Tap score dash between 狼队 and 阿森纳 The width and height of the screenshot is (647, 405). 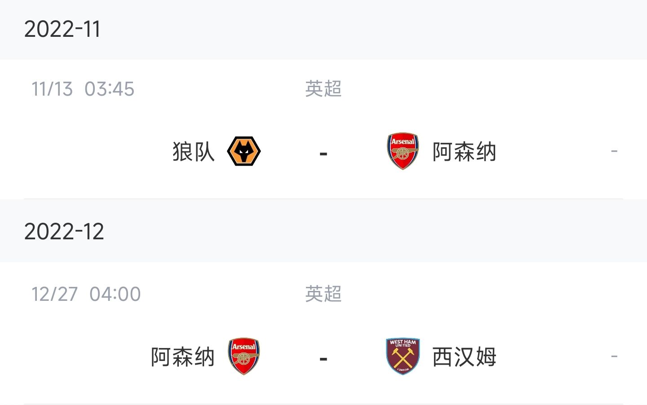[x=323, y=154]
